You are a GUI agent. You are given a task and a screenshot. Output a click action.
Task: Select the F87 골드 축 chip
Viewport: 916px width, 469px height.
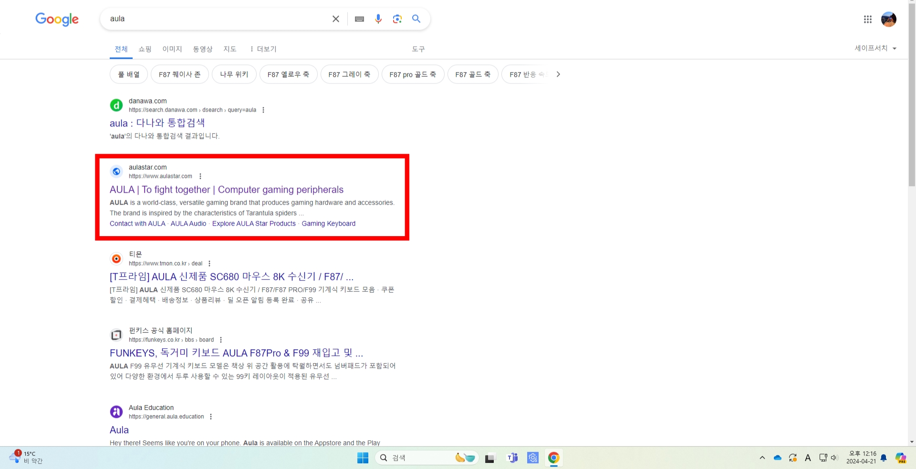tap(473, 74)
